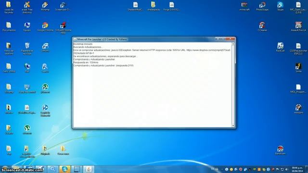Viewport: 308px width, 173px height.
Task: Click the Java launcher taskbar button
Action: pos(89,169)
